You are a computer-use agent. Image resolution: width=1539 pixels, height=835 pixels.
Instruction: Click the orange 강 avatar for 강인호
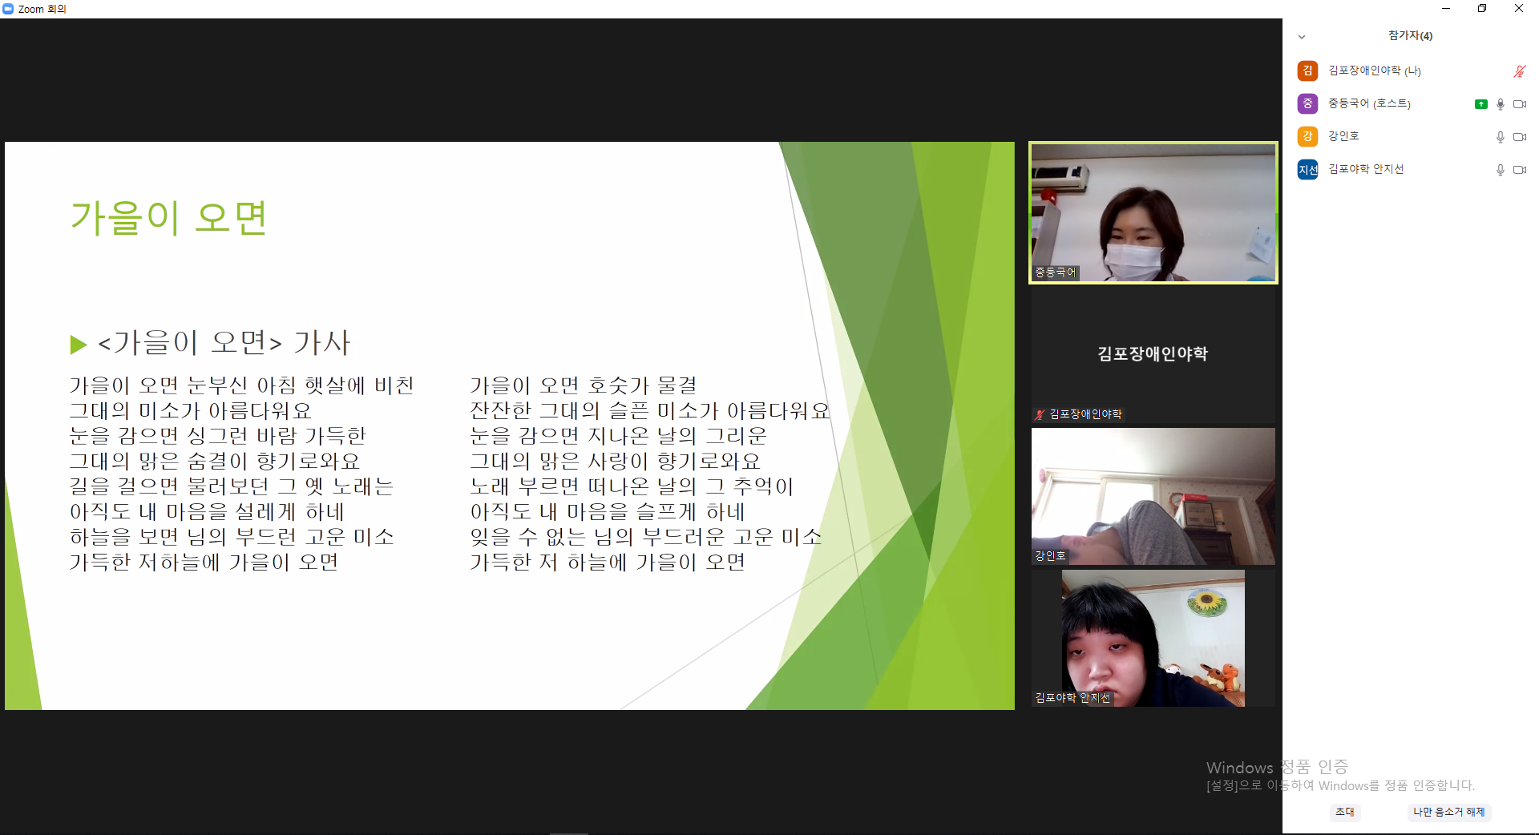(x=1307, y=136)
